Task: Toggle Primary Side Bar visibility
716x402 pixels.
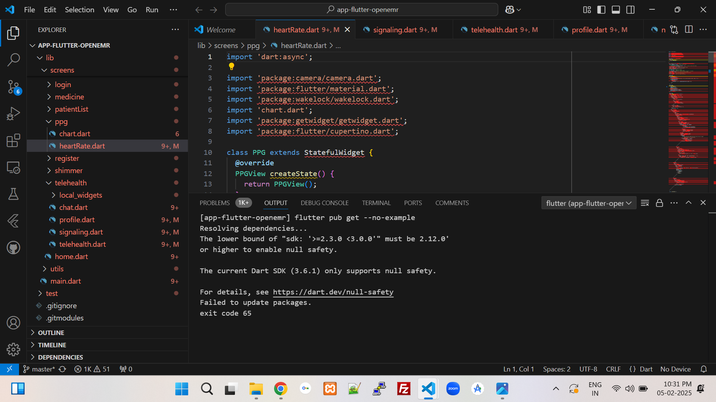Action: pos(601,10)
